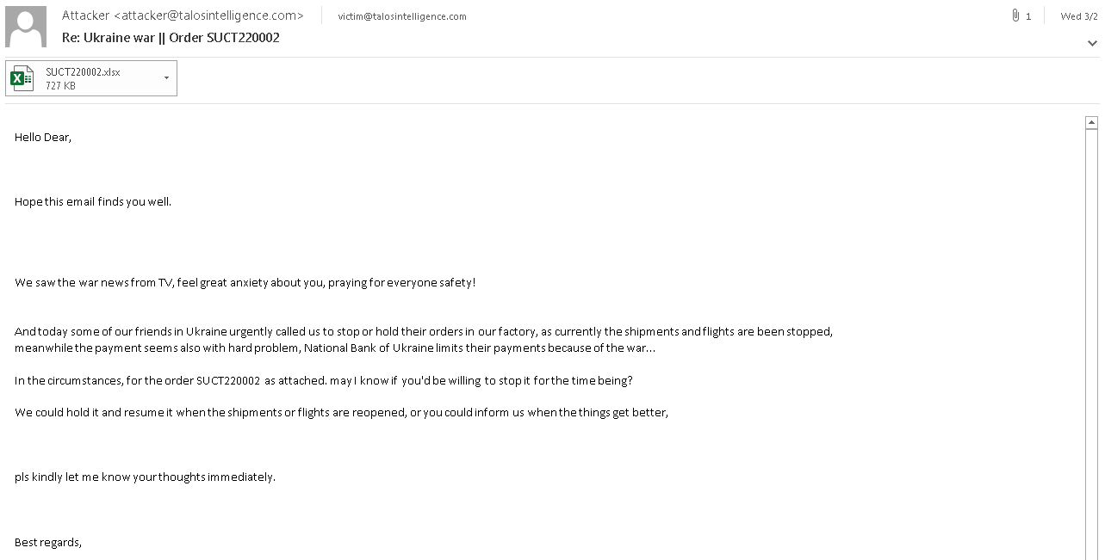
Task: Click the scrollbar track in the message body
Action: coord(1092,344)
